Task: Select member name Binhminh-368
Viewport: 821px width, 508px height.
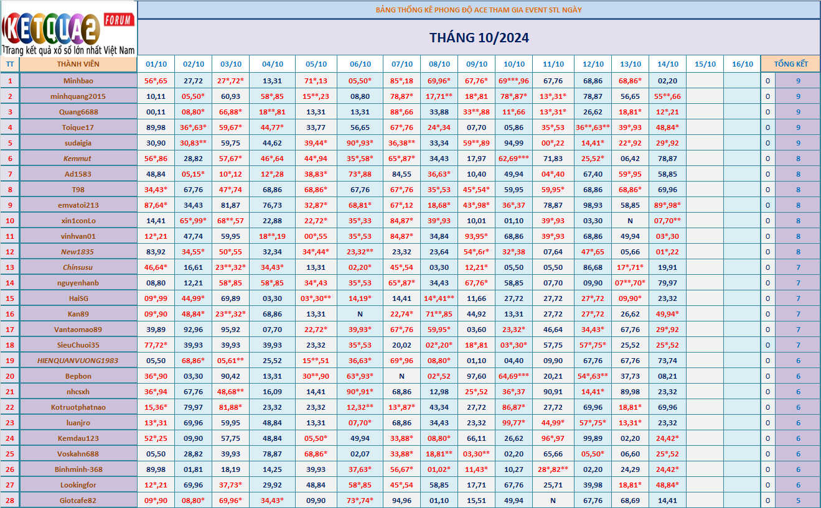Action: 78,469
